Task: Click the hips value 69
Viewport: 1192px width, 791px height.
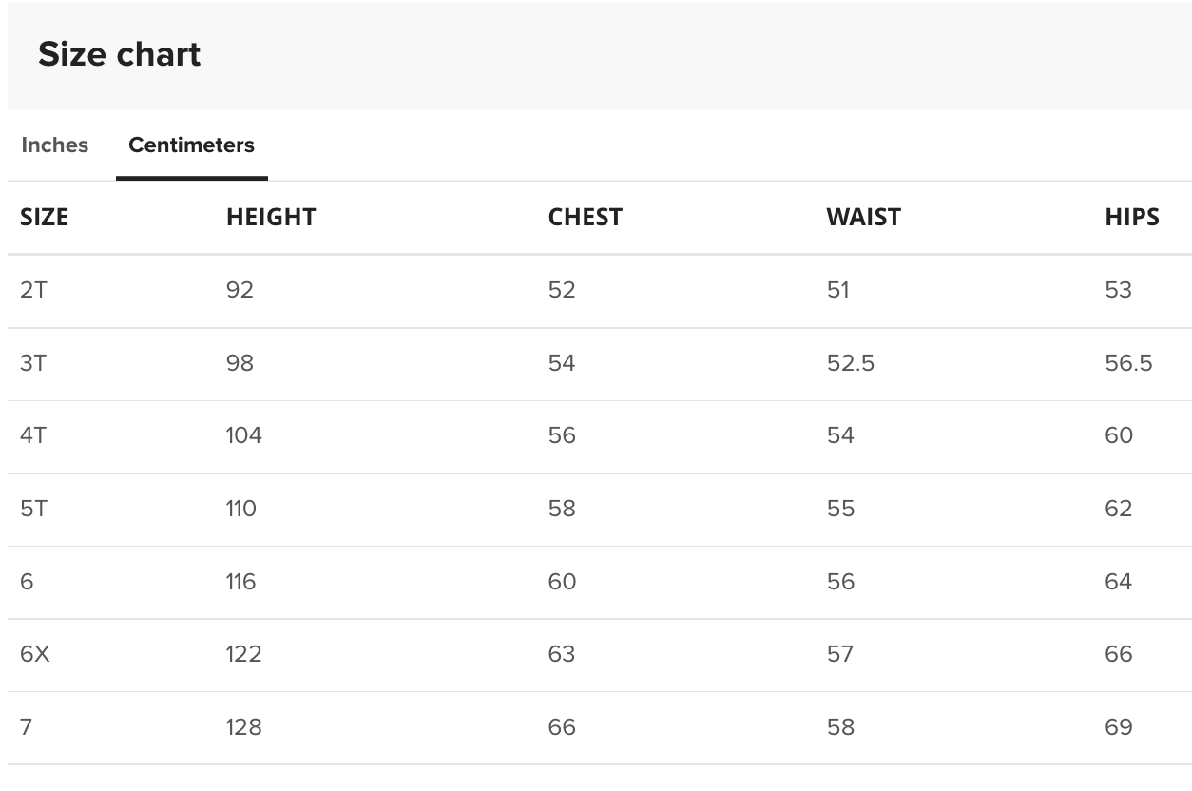Action: pos(1119,727)
